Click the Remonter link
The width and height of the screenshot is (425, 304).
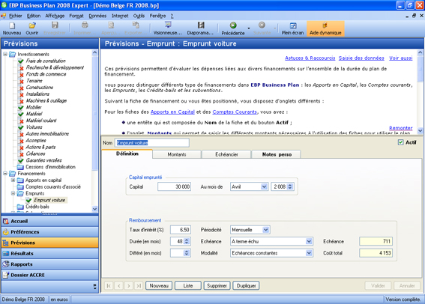(400, 128)
